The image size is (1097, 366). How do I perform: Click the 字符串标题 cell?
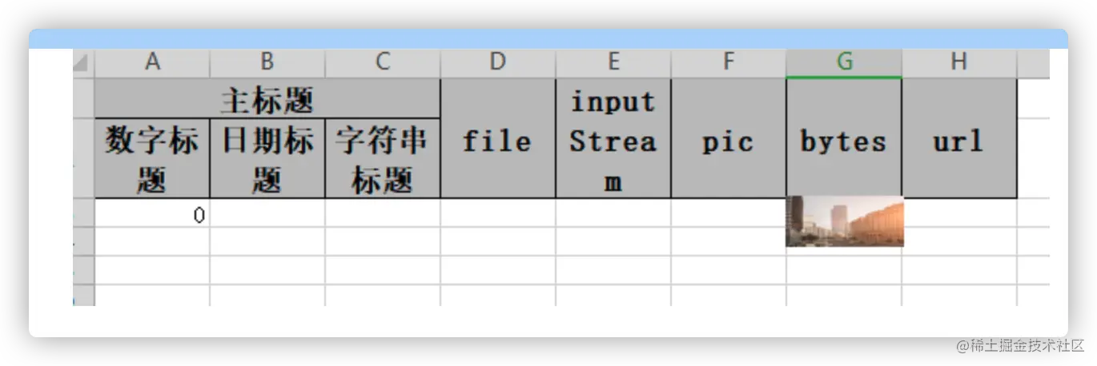(x=383, y=159)
